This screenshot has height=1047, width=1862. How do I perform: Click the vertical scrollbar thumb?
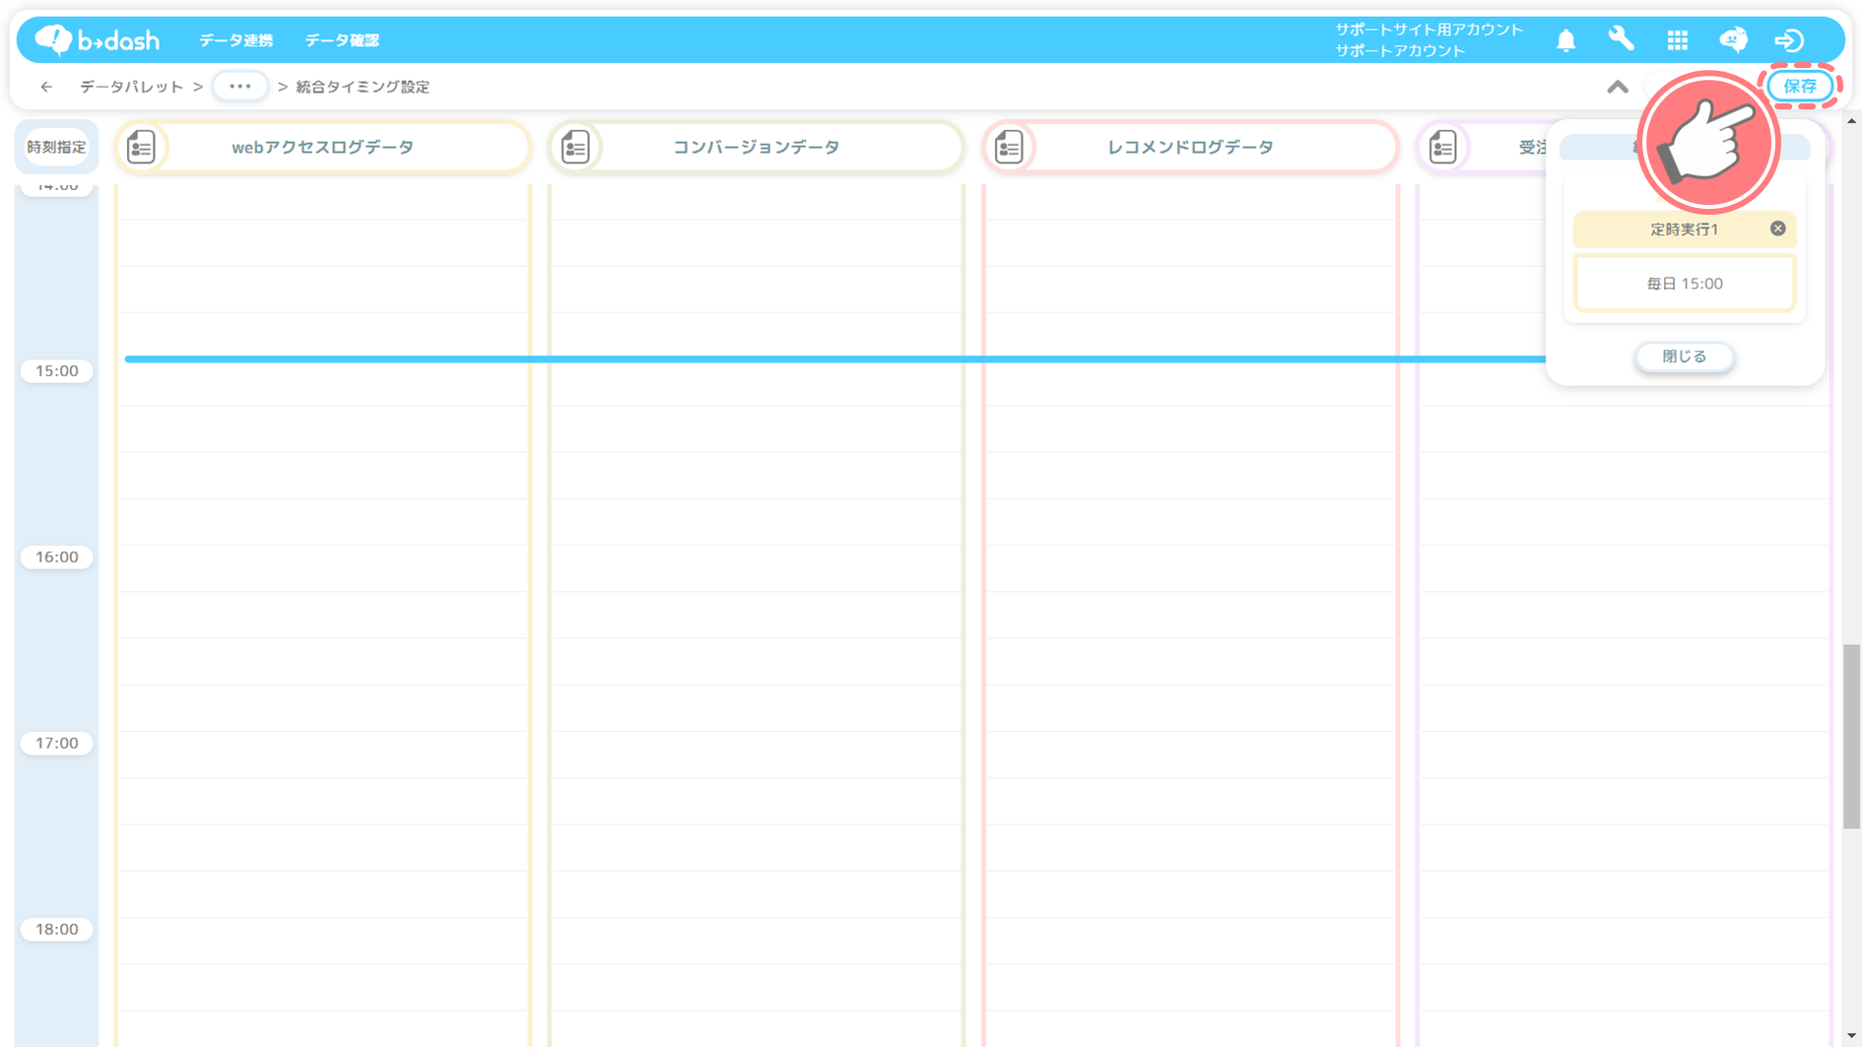tap(1851, 737)
